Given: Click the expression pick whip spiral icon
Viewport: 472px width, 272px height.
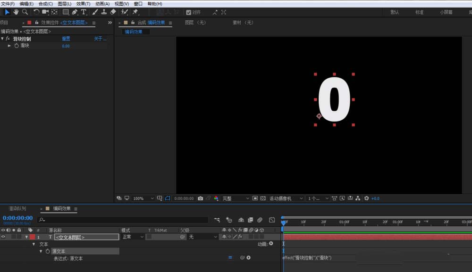Looking at the screenshot, I should (242, 258).
